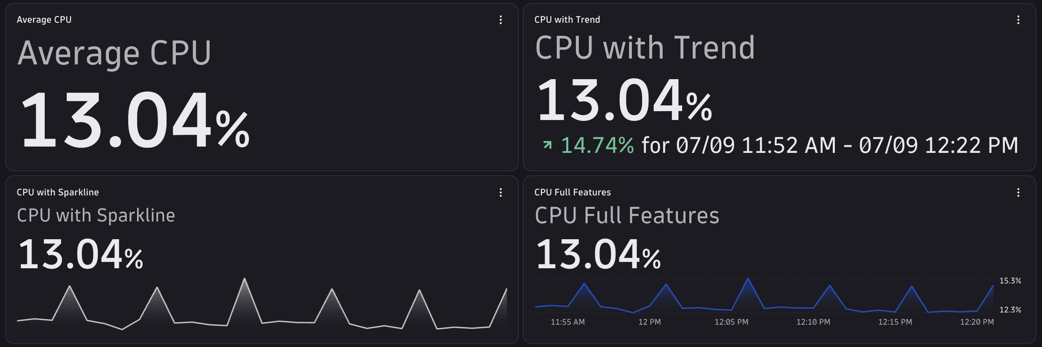The height and width of the screenshot is (347, 1042).
Task: Open the Average CPU tile options menu
Action: 501,20
